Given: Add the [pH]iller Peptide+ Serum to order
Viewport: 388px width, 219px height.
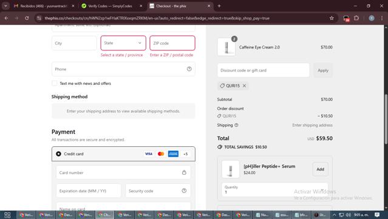Looking at the screenshot, I should (320, 169).
